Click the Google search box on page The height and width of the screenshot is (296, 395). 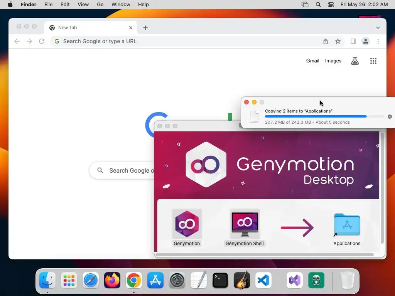click(122, 170)
